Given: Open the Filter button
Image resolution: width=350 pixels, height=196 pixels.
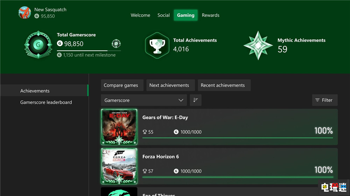Looking at the screenshot, I should [325, 100].
